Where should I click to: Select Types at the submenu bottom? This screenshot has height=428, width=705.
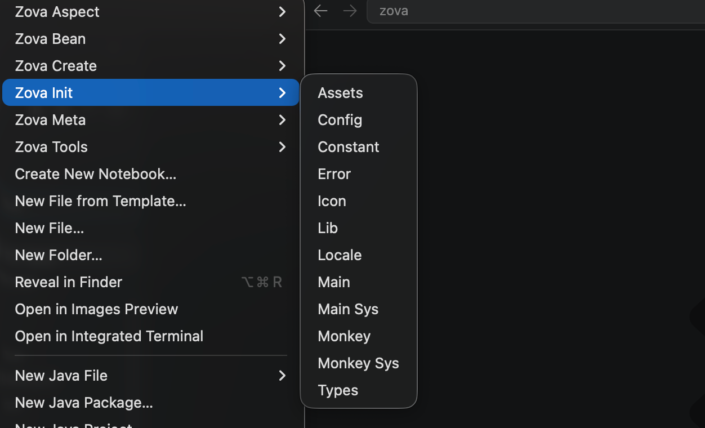point(338,390)
